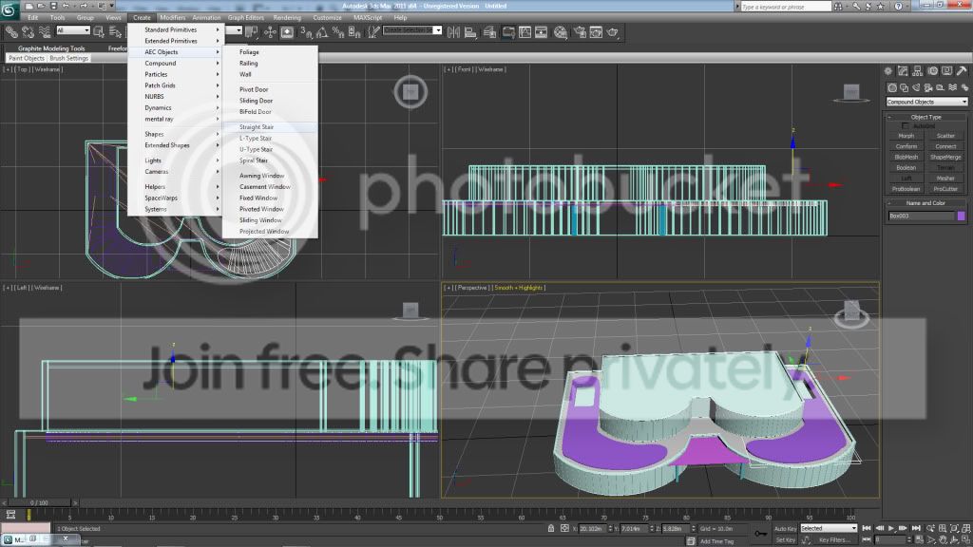This screenshot has width=973, height=547.
Task: Expand the Extended Shapes submenu
Action: [176, 145]
